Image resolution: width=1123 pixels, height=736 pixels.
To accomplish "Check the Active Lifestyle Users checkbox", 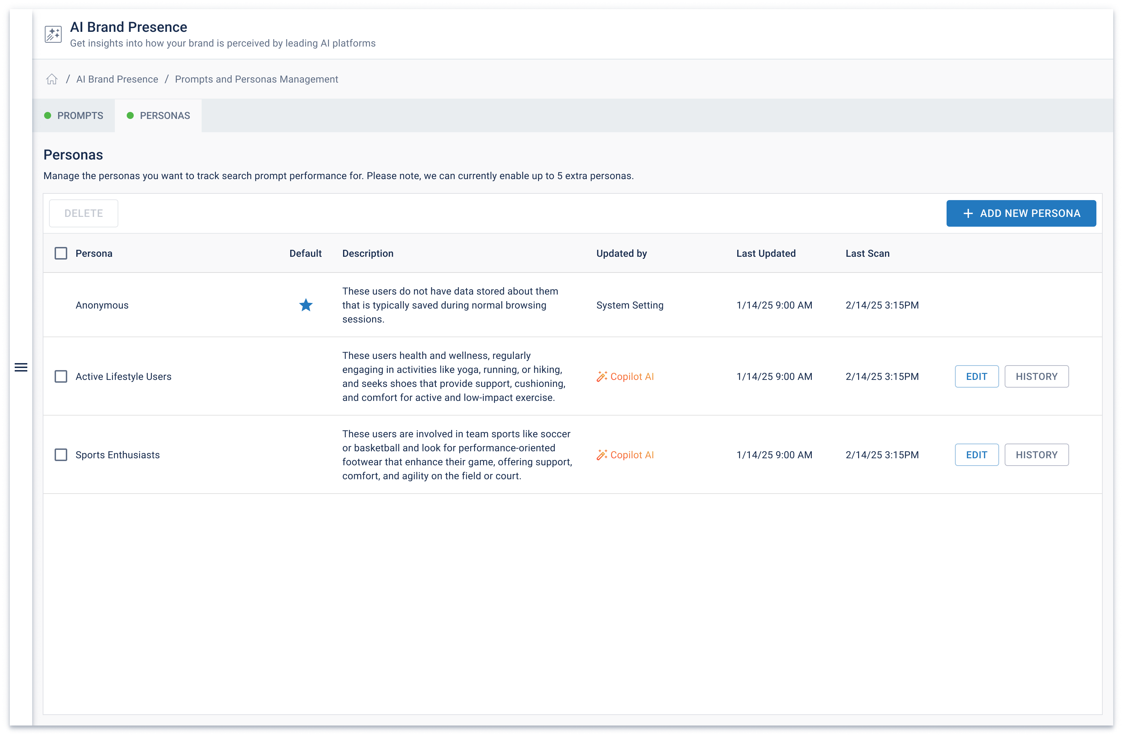I will click(x=61, y=376).
